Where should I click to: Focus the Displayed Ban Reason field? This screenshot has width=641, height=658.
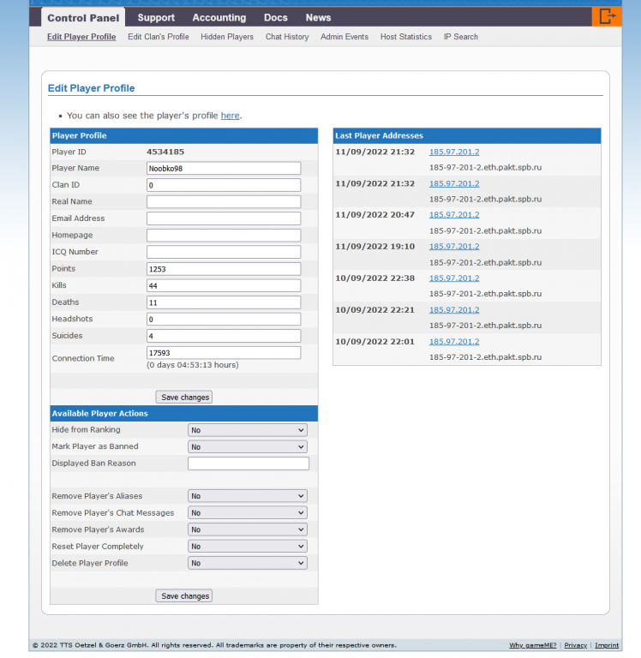[248, 464]
